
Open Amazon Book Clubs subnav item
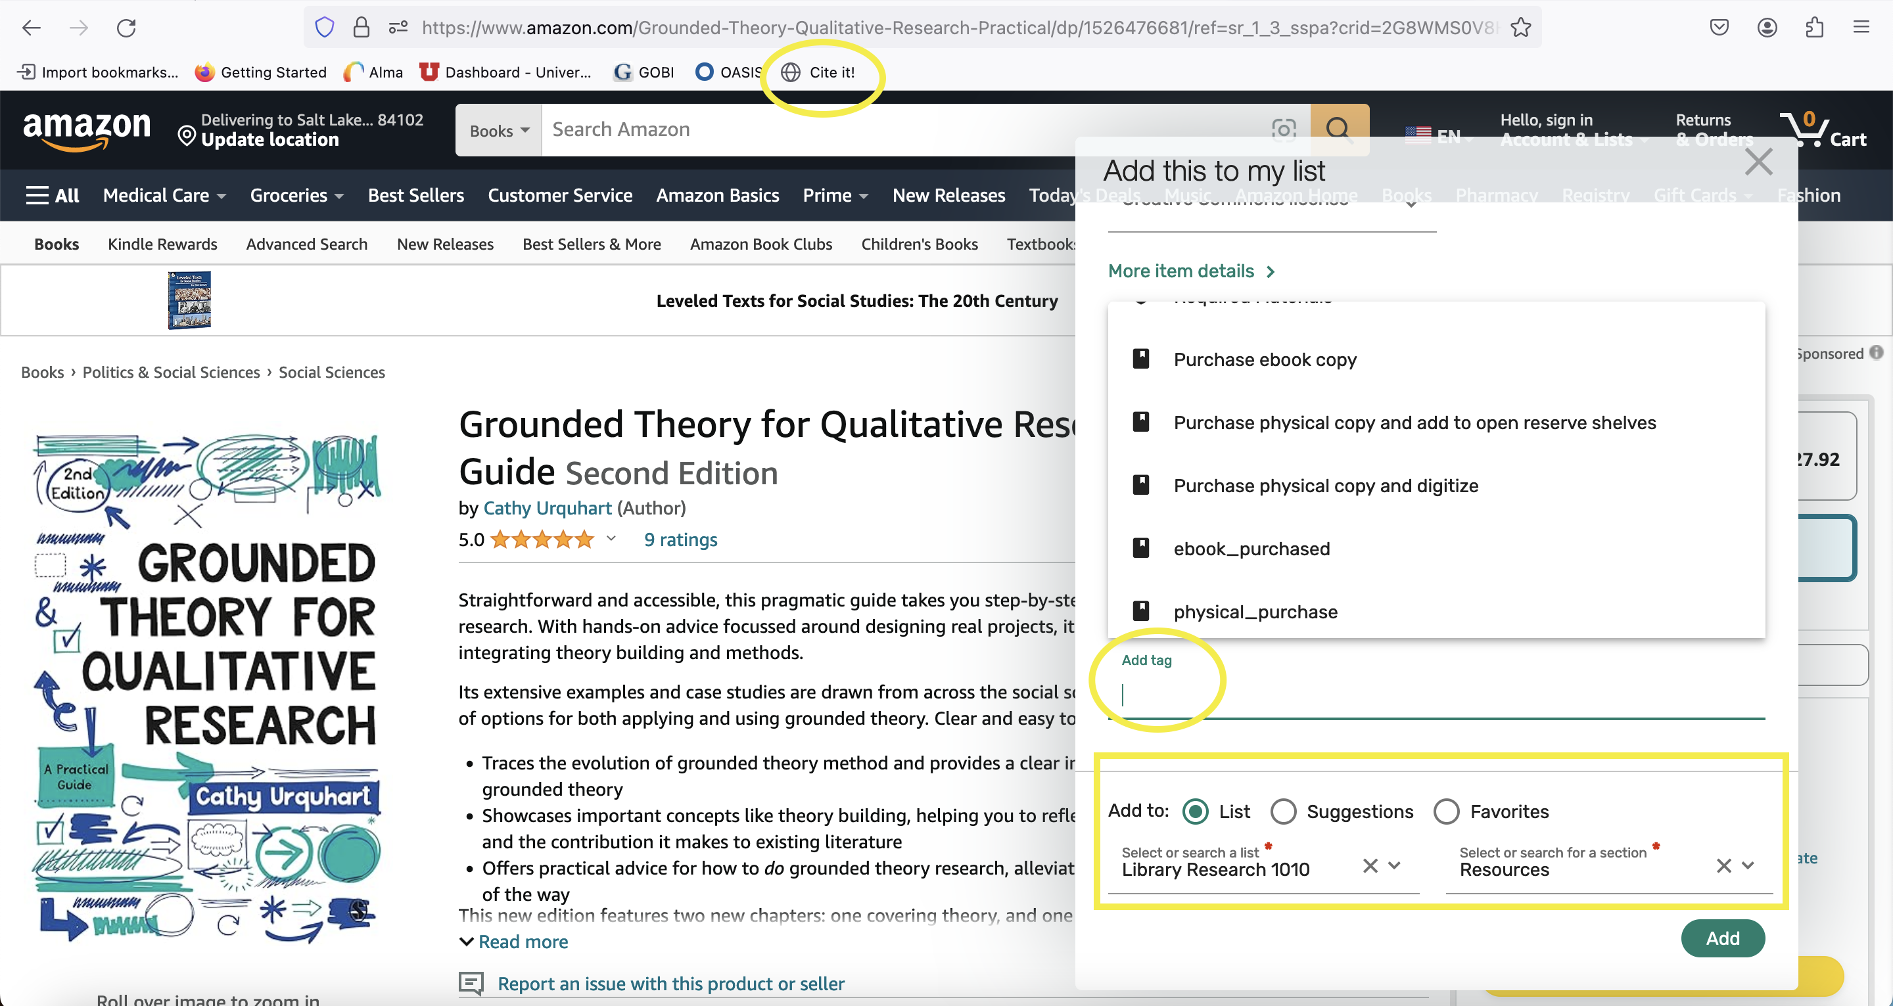[x=760, y=244]
